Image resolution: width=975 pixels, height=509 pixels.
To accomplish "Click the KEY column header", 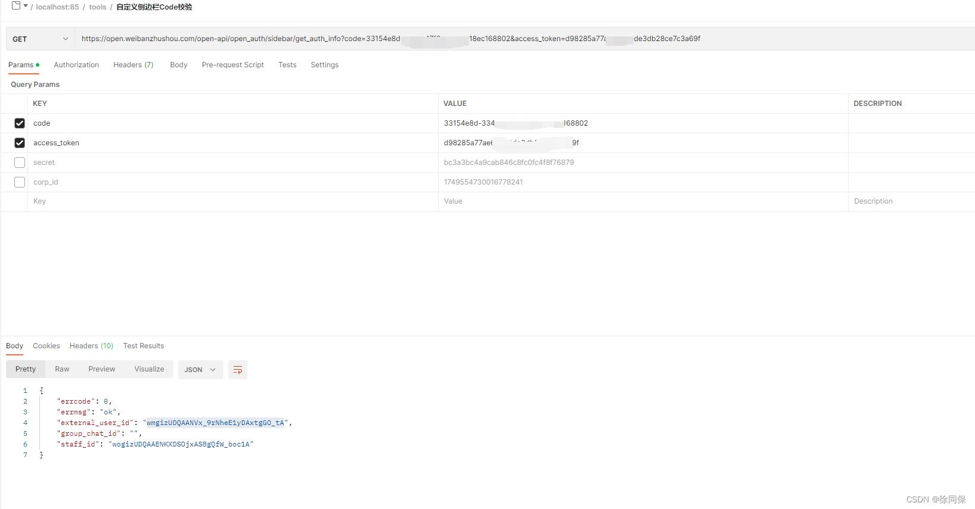I will (x=40, y=104).
